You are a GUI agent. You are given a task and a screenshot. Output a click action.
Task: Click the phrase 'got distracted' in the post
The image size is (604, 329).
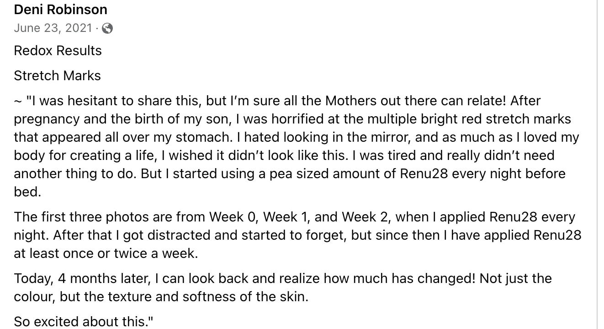tap(165, 235)
